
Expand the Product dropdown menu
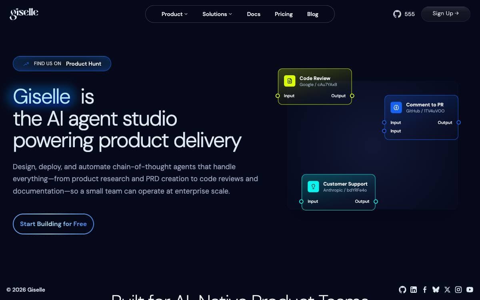click(x=174, y=14)
